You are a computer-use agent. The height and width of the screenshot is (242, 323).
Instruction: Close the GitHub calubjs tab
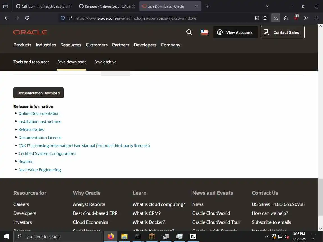coord(70,6)
